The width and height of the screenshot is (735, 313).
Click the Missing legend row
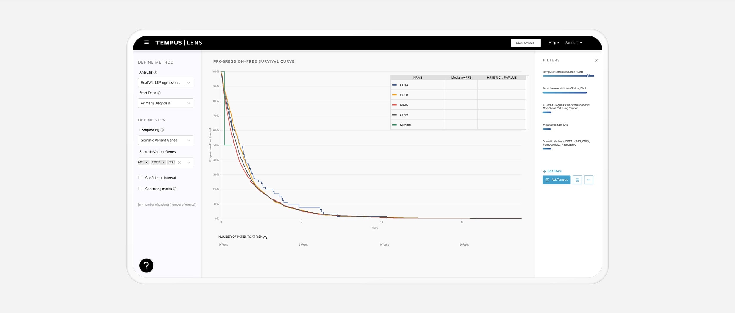(458, 125)
